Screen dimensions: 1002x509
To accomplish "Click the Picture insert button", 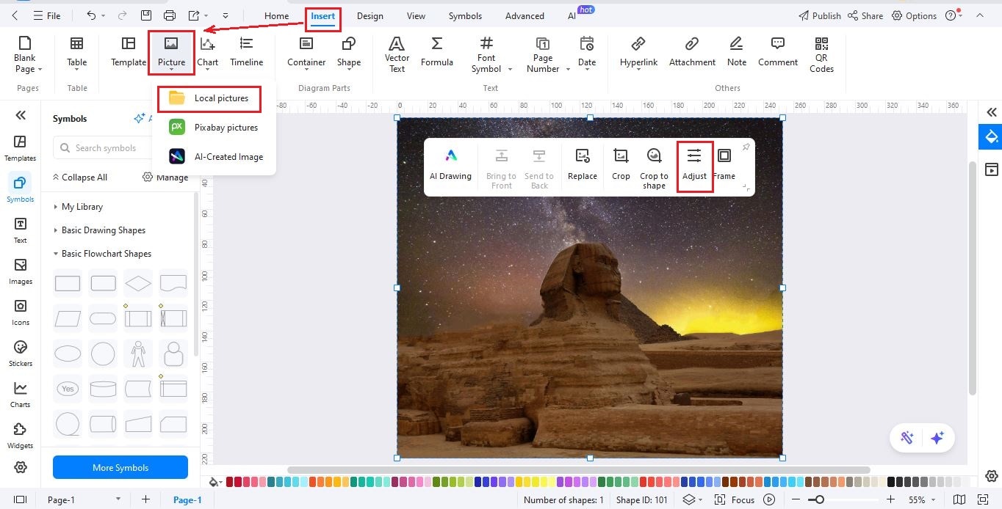I will coord(171,53).
